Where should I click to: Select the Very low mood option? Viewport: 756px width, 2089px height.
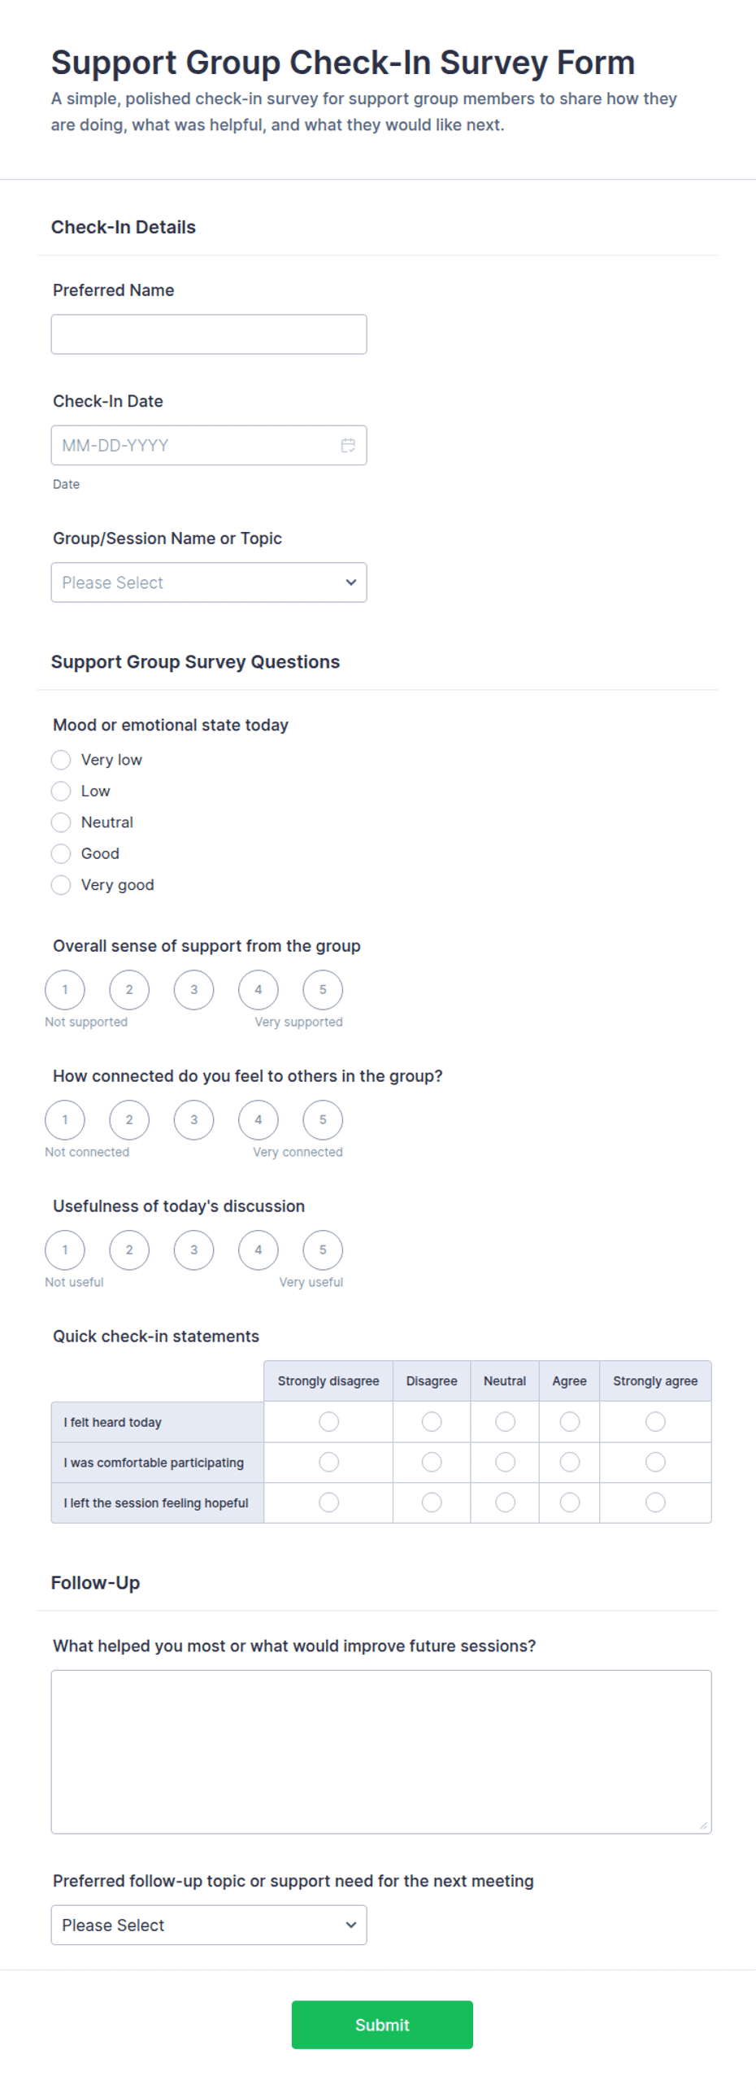(61, 760)
